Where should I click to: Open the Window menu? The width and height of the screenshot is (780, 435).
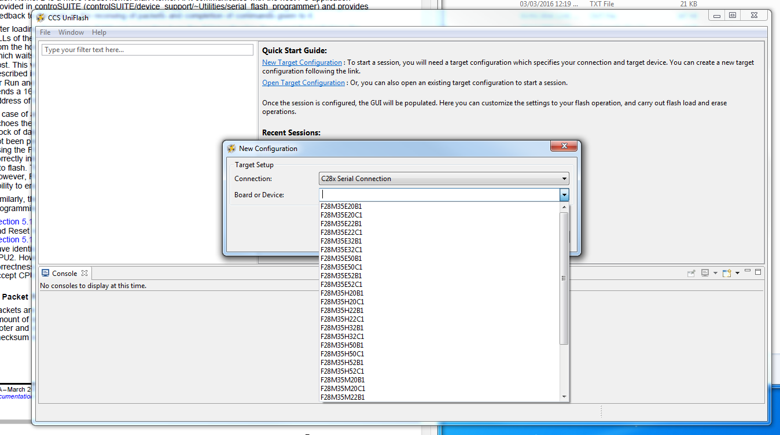(71, 32)
